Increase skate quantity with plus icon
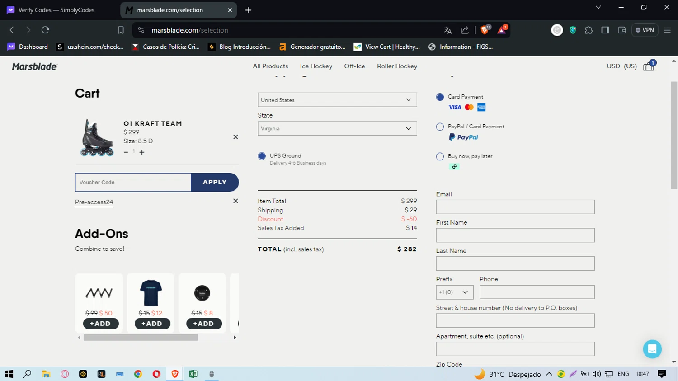678x381 pixels. [142, 152]
